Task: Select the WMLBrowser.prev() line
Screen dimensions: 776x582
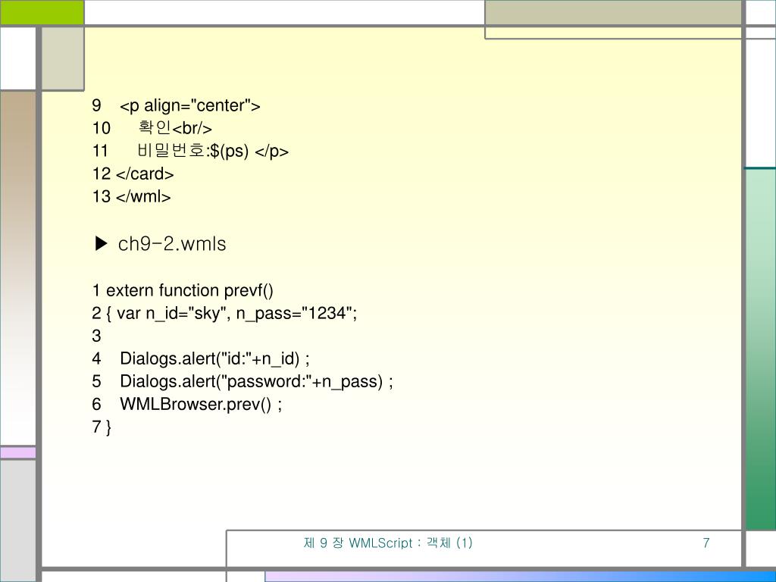Action: pos(187,405)
